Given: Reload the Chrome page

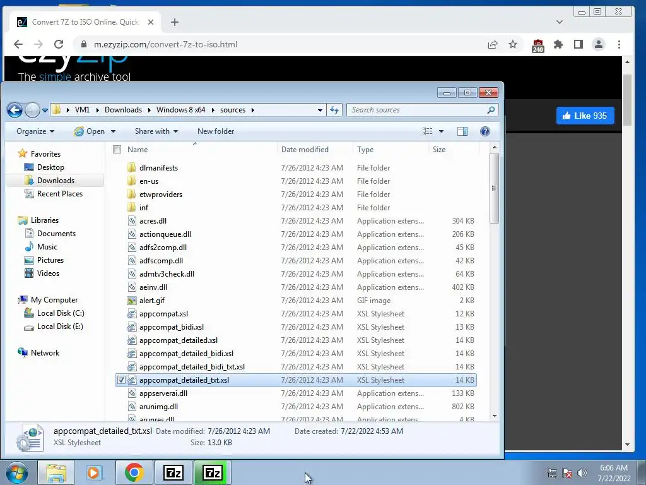Looking at the screenshot, I should click(x=59, y=44).
